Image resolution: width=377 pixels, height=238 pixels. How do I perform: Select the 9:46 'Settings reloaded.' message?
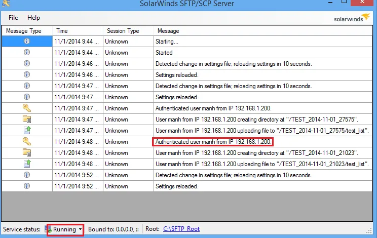coord(177,75)
